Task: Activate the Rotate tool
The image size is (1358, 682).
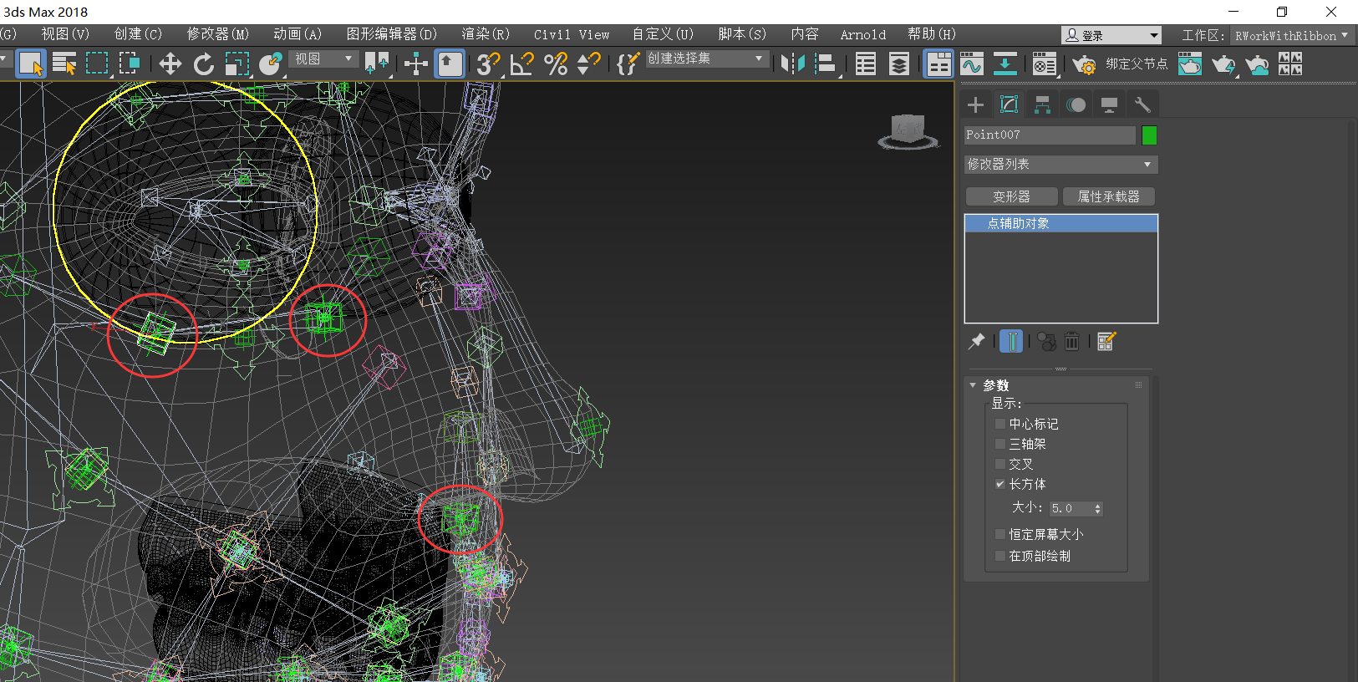Action: pos(204,64)
